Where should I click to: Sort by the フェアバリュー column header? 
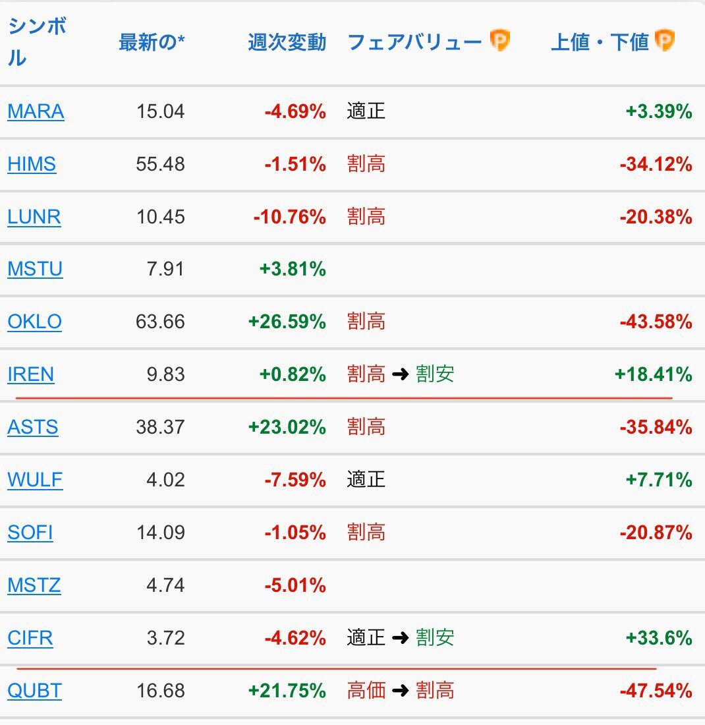(414, 42)
